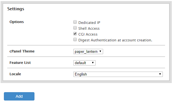Uncheck the CGI Access checkbox
The width and height of the screenshot is (172, 103).
click(75, 34)
